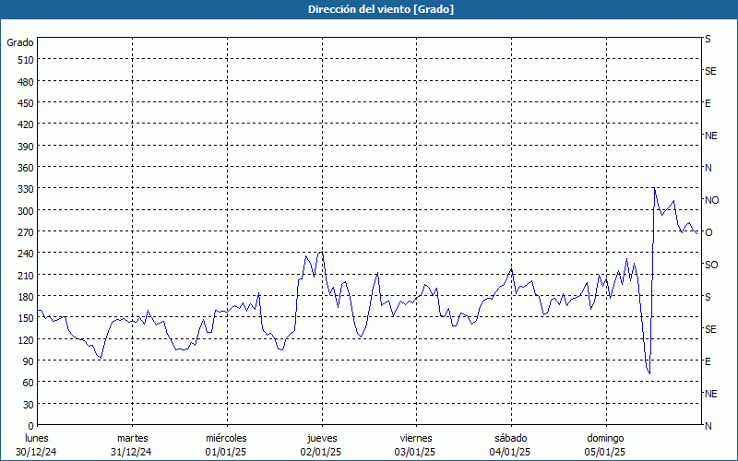Click the 'Grado' axis unit label

20,42
